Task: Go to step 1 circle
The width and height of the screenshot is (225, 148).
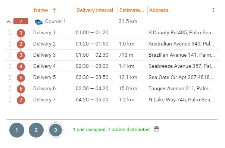Action: (x=17, y=130)
